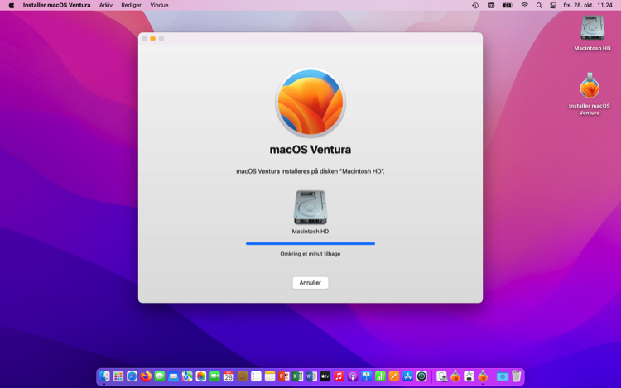Select Macintosh HD icon on the desktop
This screenshot has width=621, height=388.
click(x=592, y=30)
